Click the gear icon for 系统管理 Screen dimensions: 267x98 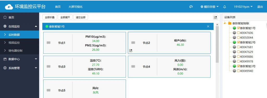click(x=5, y=68)
